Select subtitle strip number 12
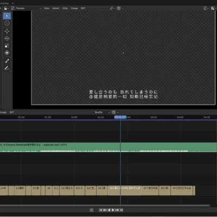 67,190
